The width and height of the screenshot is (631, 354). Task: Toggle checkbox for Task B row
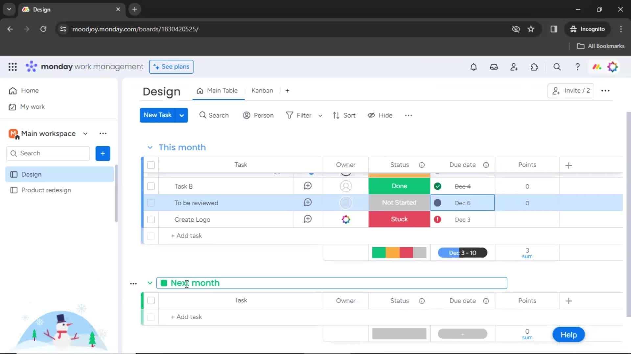tap(151, 186)
